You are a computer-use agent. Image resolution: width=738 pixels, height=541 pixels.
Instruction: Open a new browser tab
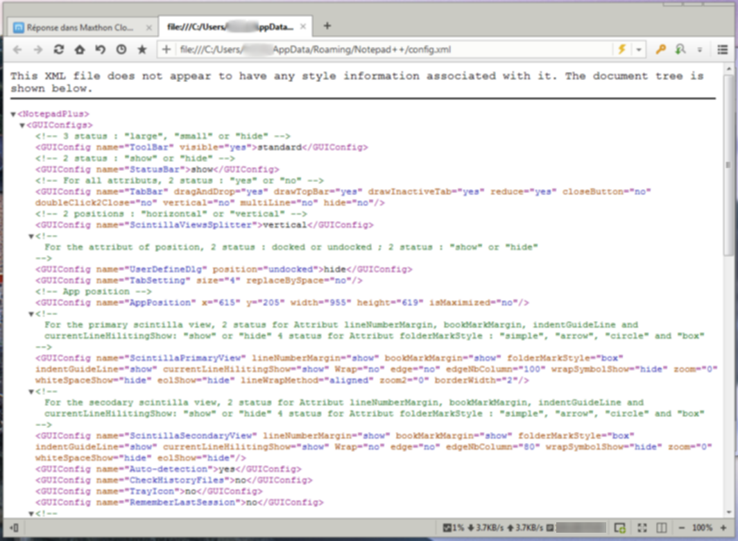[327, 26]
